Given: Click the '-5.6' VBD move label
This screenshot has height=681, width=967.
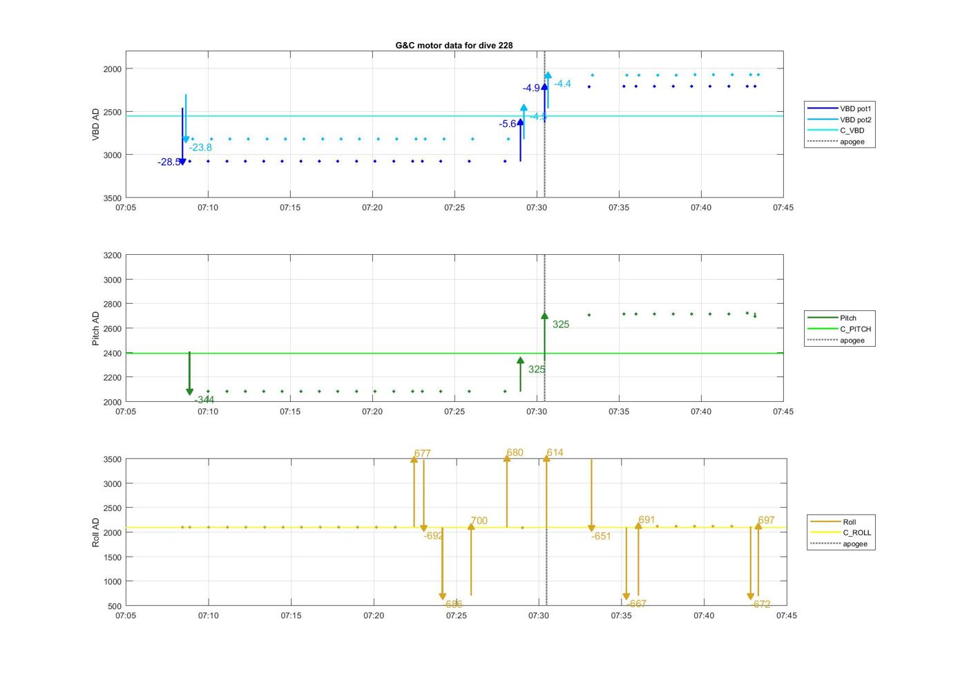Looking at the screenshot, I should [508, 124].
